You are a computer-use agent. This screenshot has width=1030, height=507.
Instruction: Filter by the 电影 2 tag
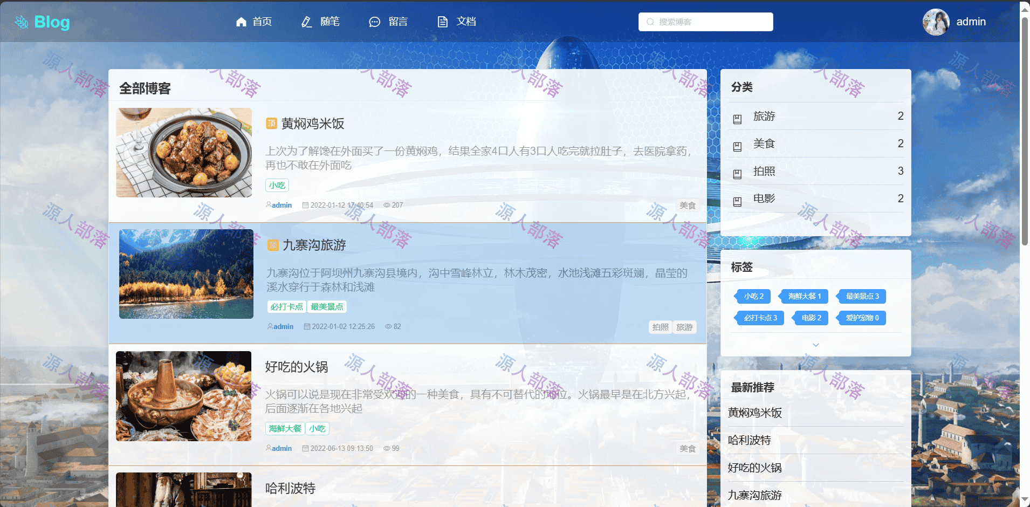click(x=811, y=318)
